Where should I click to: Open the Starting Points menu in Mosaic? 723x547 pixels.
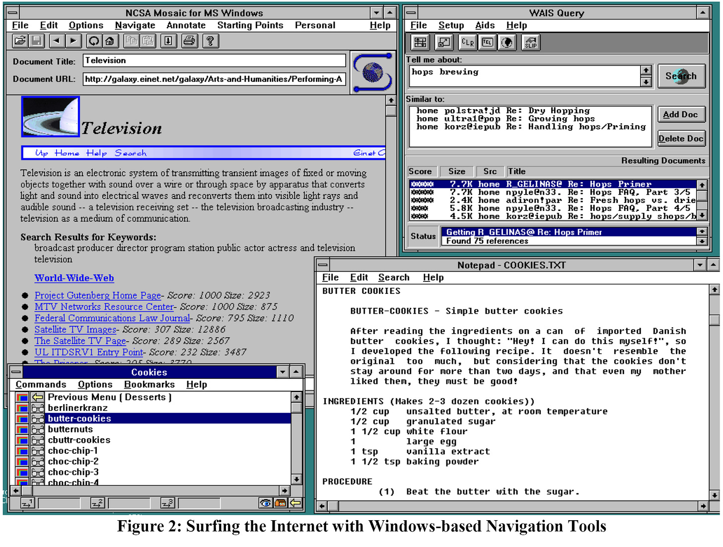(x=250, y=25)
